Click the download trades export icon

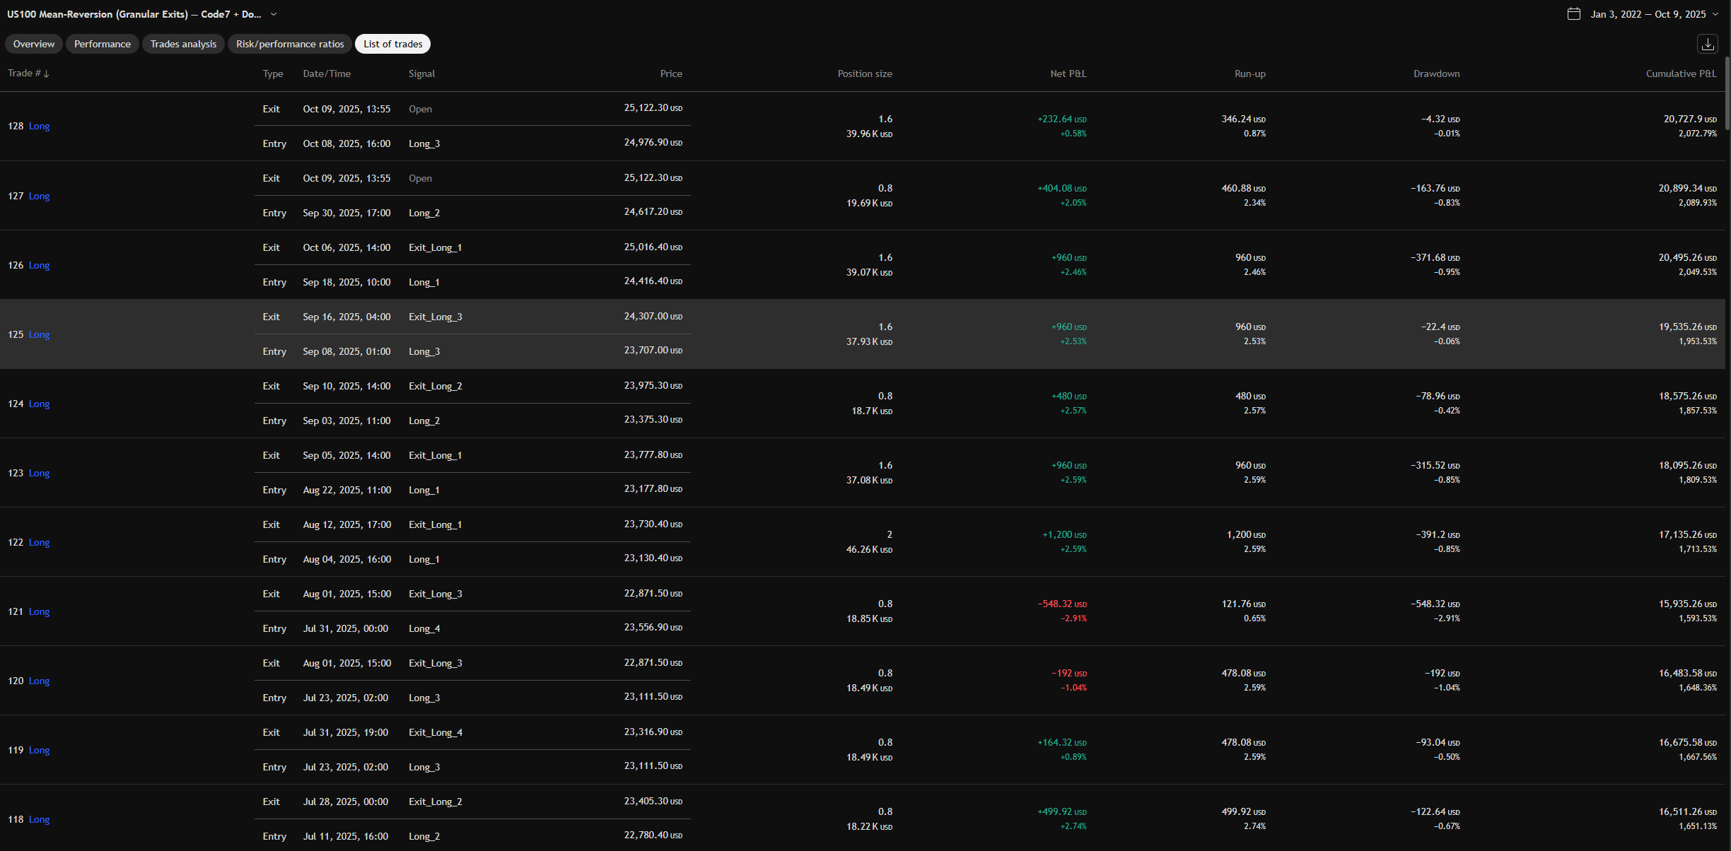(x=1708, y=44)
